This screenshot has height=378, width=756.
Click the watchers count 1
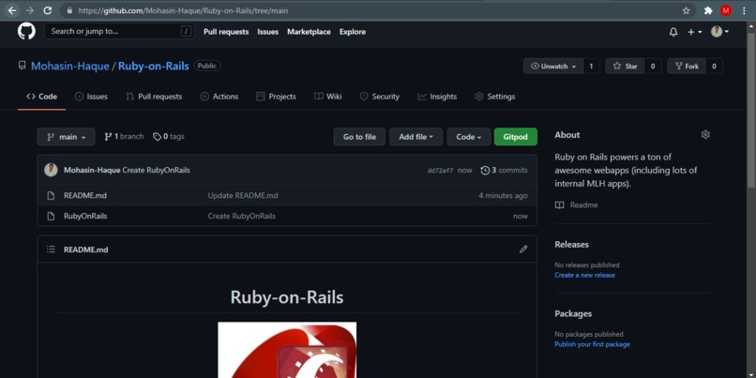pos(591,67)
